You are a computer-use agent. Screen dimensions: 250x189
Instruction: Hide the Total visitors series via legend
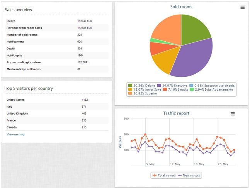[164, 175]
